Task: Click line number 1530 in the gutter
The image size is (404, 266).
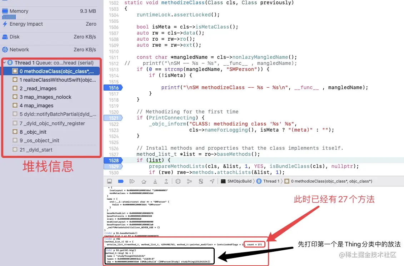Action: pyautogui.click(x=114, y=173)
